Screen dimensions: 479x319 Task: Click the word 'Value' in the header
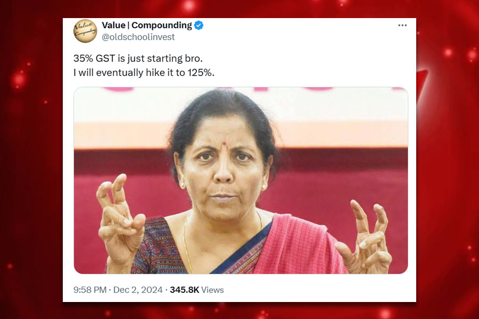pyautogui.click(x=114, y=25)
